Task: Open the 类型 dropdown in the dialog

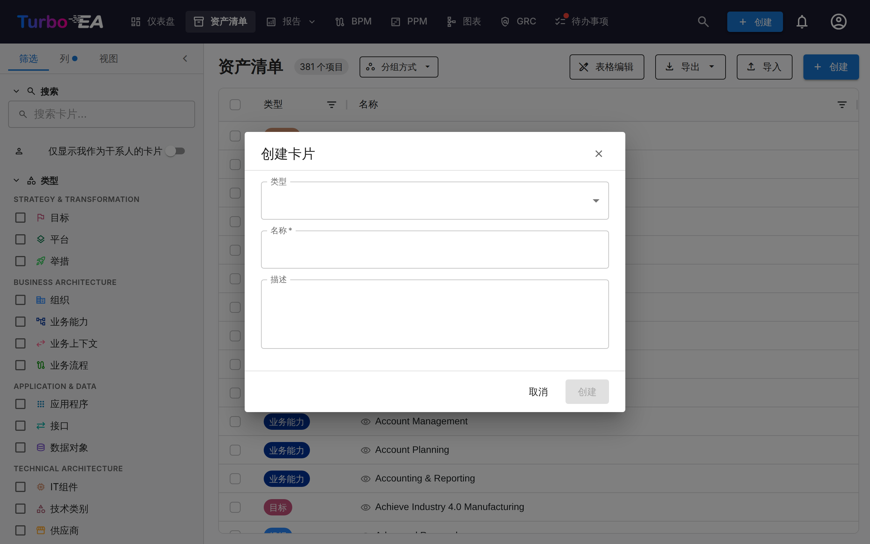Action: click(435, 201)
